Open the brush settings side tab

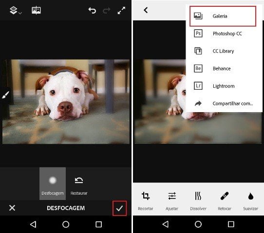coord(5,95)
